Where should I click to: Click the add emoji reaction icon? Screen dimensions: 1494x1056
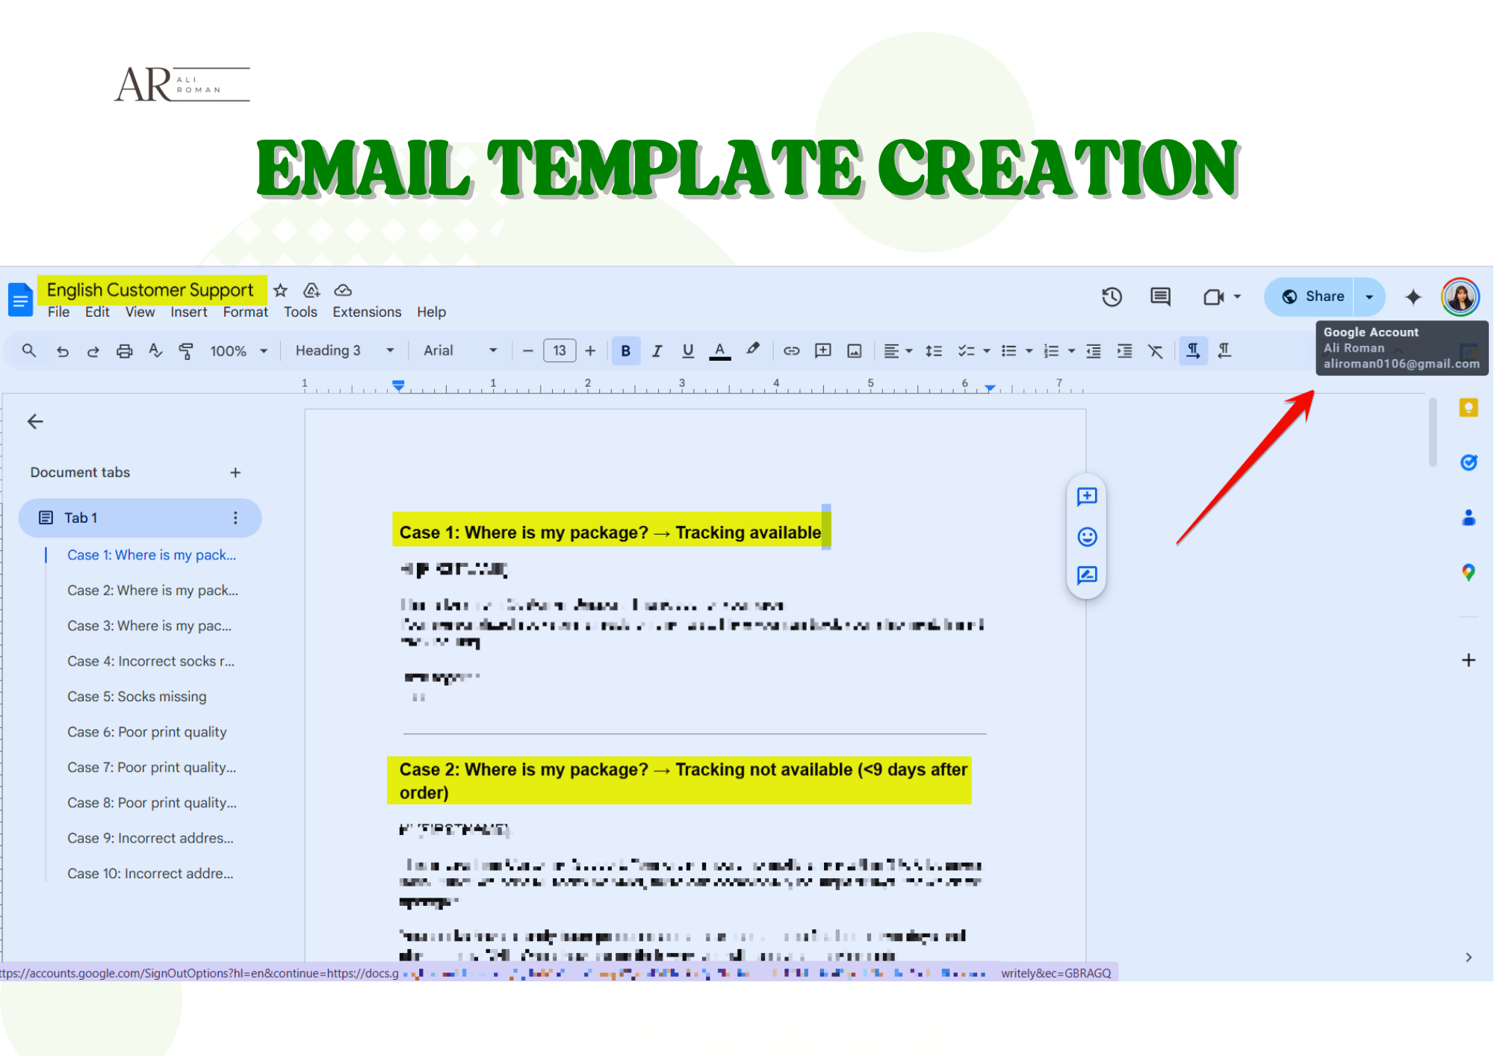coord(1087,536)
